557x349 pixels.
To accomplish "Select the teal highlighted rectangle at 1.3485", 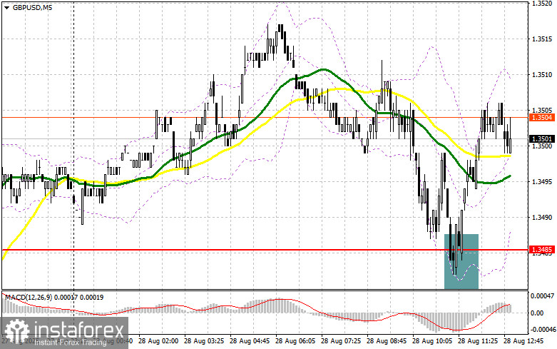I will [461, 261].
